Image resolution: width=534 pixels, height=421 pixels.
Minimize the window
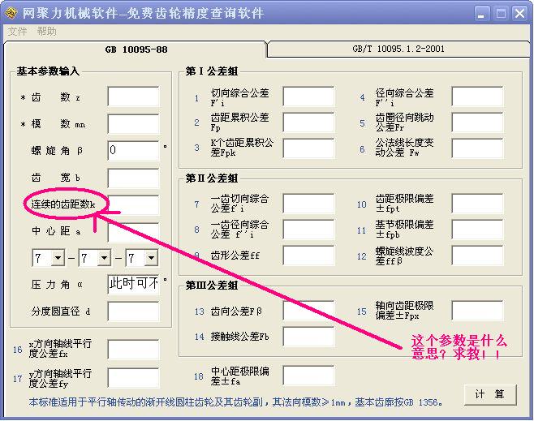[x=481, y=14]
